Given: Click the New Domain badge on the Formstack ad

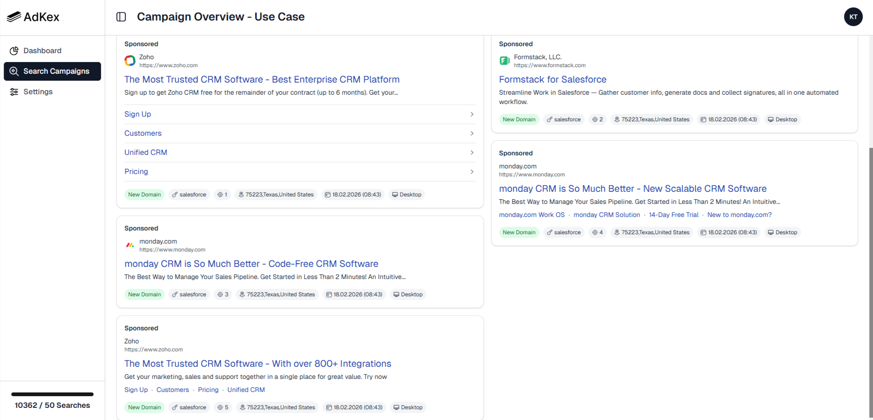Looking at the screenshot, I should pos(519,119).
